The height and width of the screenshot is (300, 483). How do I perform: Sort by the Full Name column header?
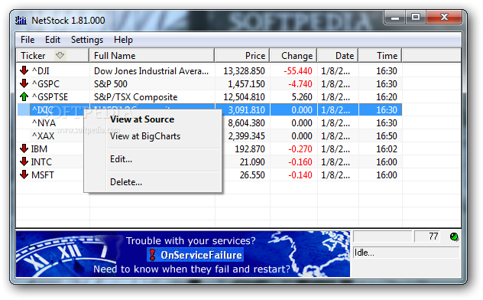tap(152, 56)
